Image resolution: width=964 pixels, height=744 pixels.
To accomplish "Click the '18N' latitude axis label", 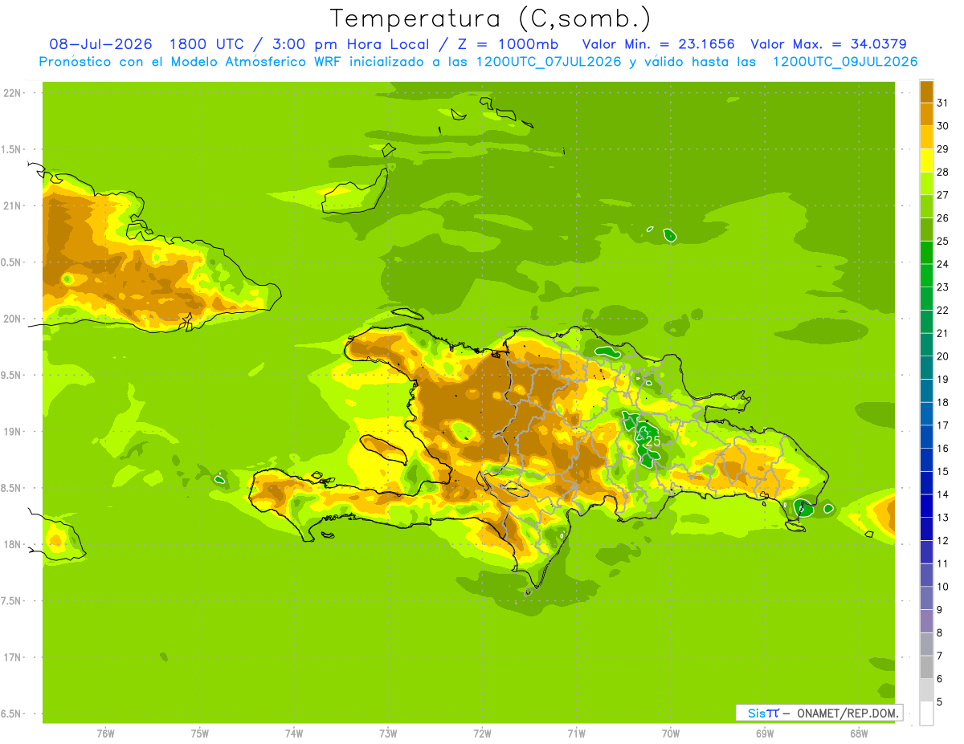I will [x=14, y=544].
